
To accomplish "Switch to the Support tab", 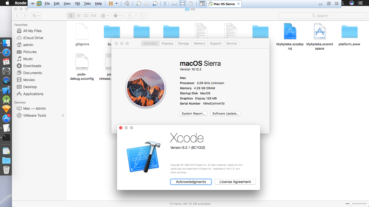I will [216, 43].
